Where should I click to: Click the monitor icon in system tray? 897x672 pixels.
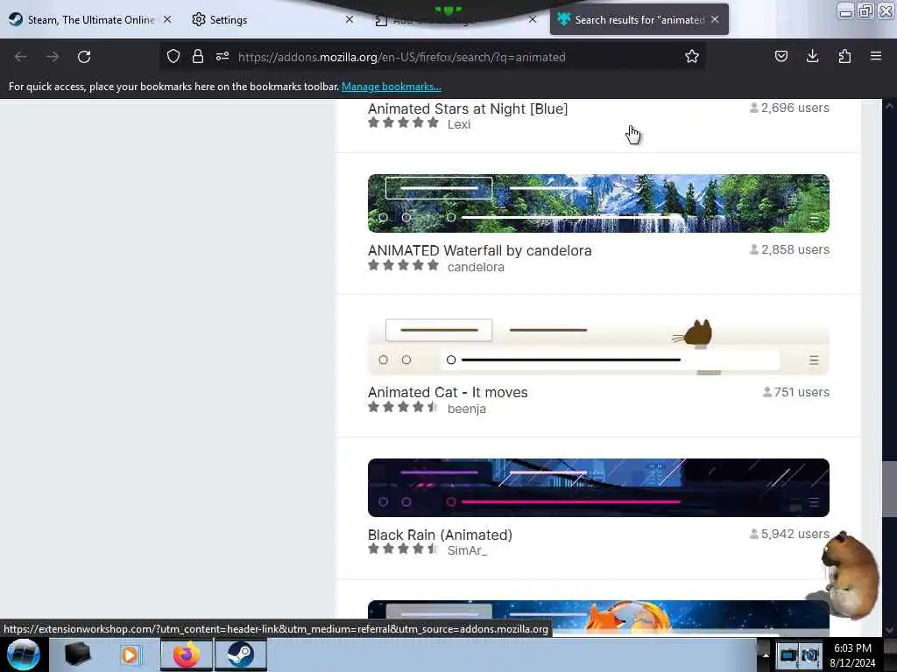pyautogui.click(x=788, y=655)
